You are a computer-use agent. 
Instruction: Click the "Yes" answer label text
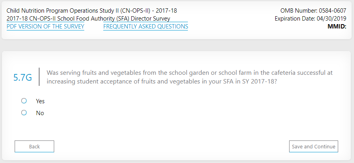coord(40,101)
